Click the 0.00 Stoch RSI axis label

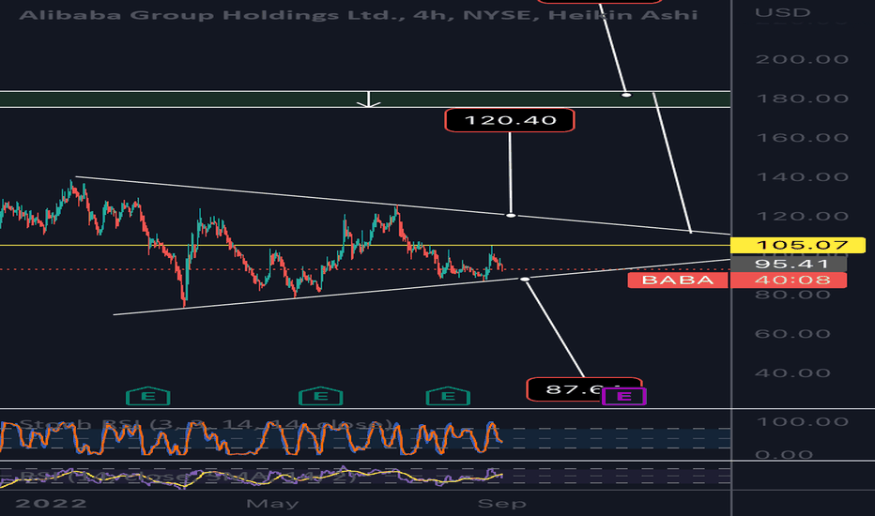784,455
